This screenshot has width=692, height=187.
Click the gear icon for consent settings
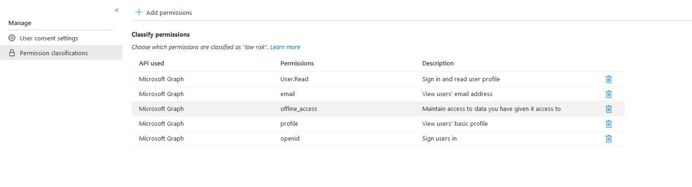tap(12, 38)
